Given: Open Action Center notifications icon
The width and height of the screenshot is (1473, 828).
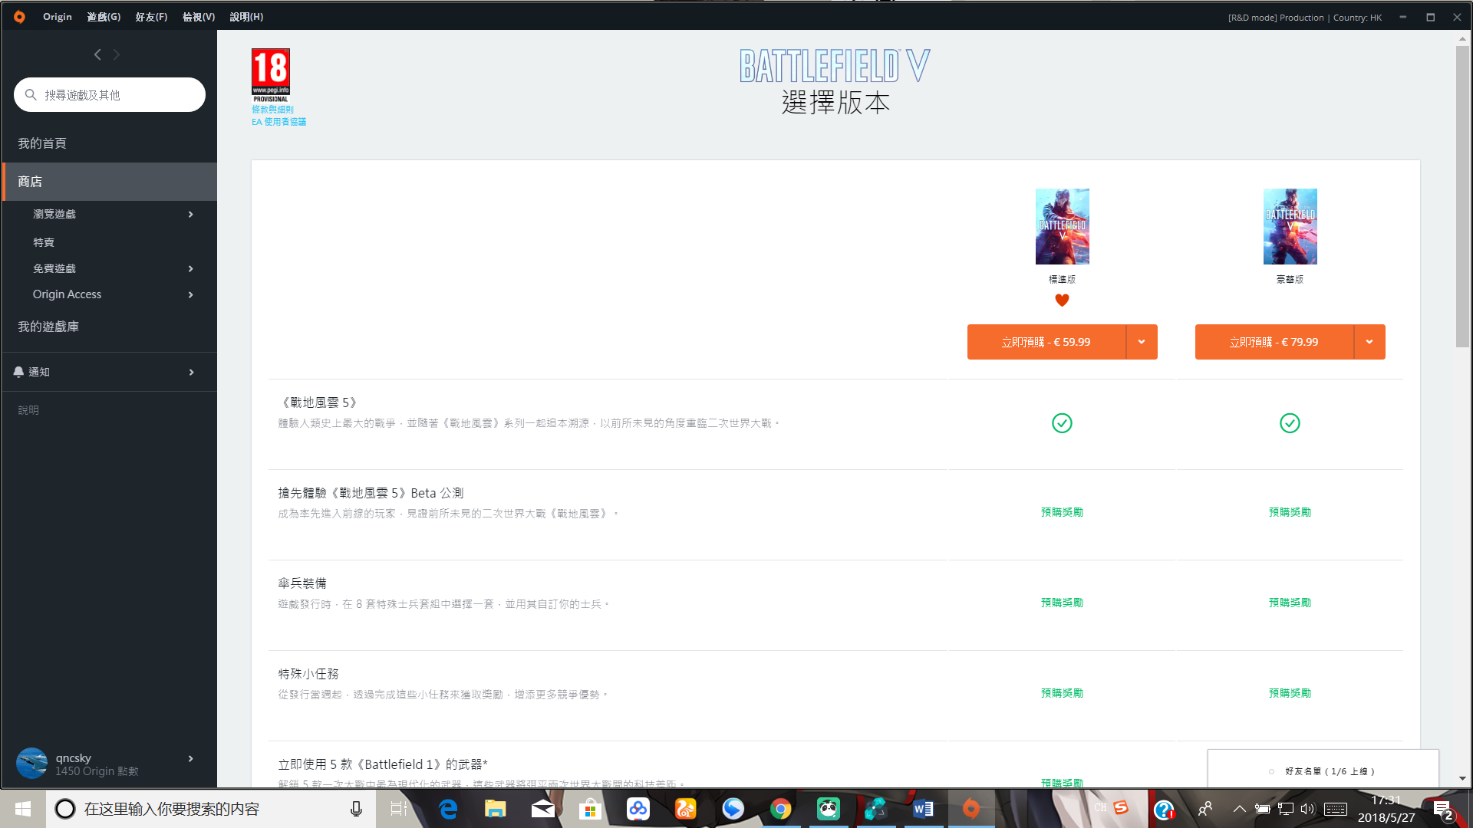Looking at the screenshot, I should [x=1442, y=809].
